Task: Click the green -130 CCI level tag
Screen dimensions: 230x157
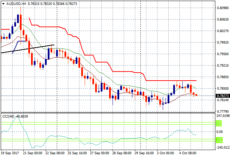Action: 219,141
